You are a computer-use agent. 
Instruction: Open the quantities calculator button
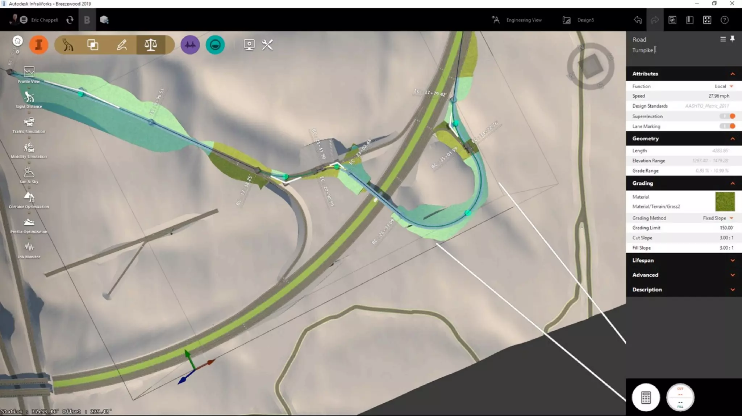646,397
